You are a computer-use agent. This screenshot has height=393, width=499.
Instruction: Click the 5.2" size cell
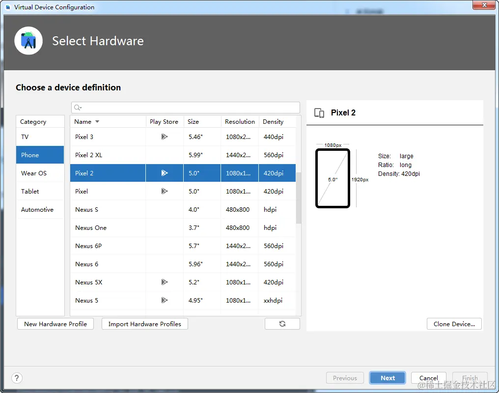[202, 282]
